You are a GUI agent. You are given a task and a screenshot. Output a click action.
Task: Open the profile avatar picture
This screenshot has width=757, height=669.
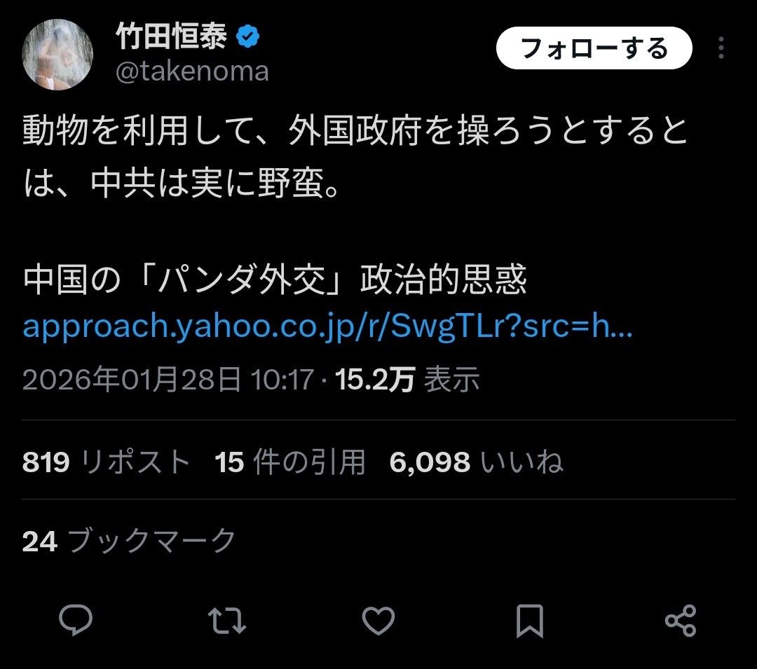57,55
